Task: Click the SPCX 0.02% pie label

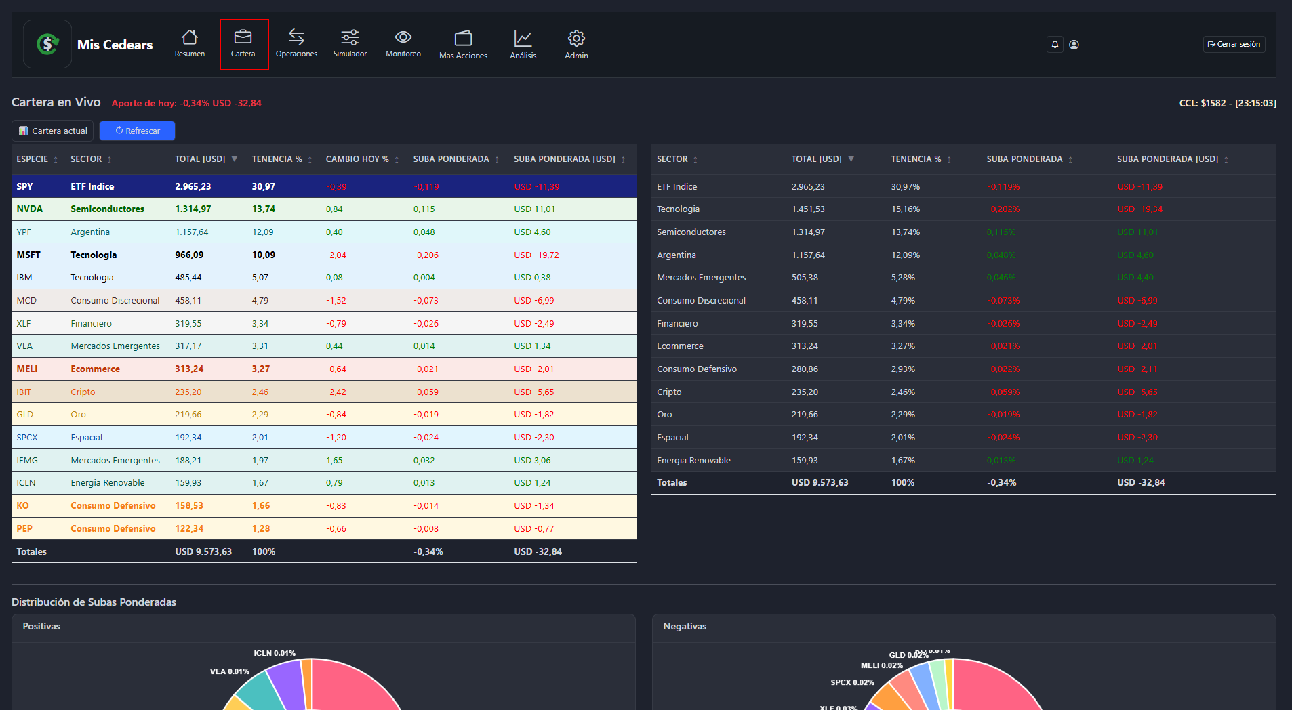Action: point(852,682)
